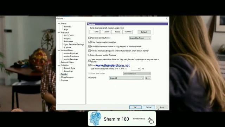The width and height of the screenshot is (225, 127).
Task: Select External Filters in the tree
Action: [67, 62]
